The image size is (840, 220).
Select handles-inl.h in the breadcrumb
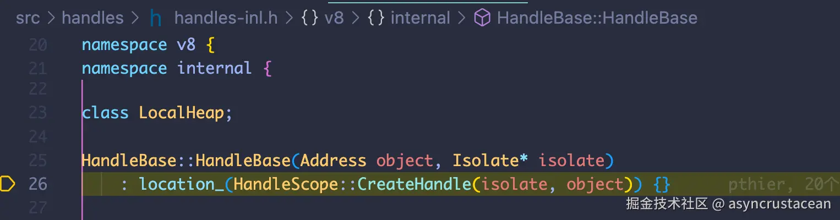tap(226, 18)
